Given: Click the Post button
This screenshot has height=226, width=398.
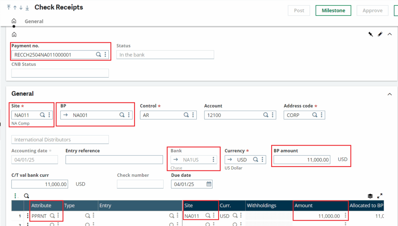Looking at the screenshot, I should point(299,10).
